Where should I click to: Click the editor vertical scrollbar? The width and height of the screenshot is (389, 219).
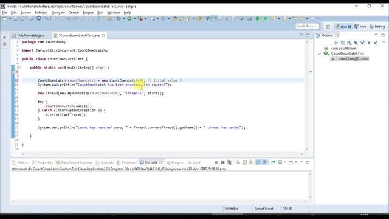tap(306, 96)
